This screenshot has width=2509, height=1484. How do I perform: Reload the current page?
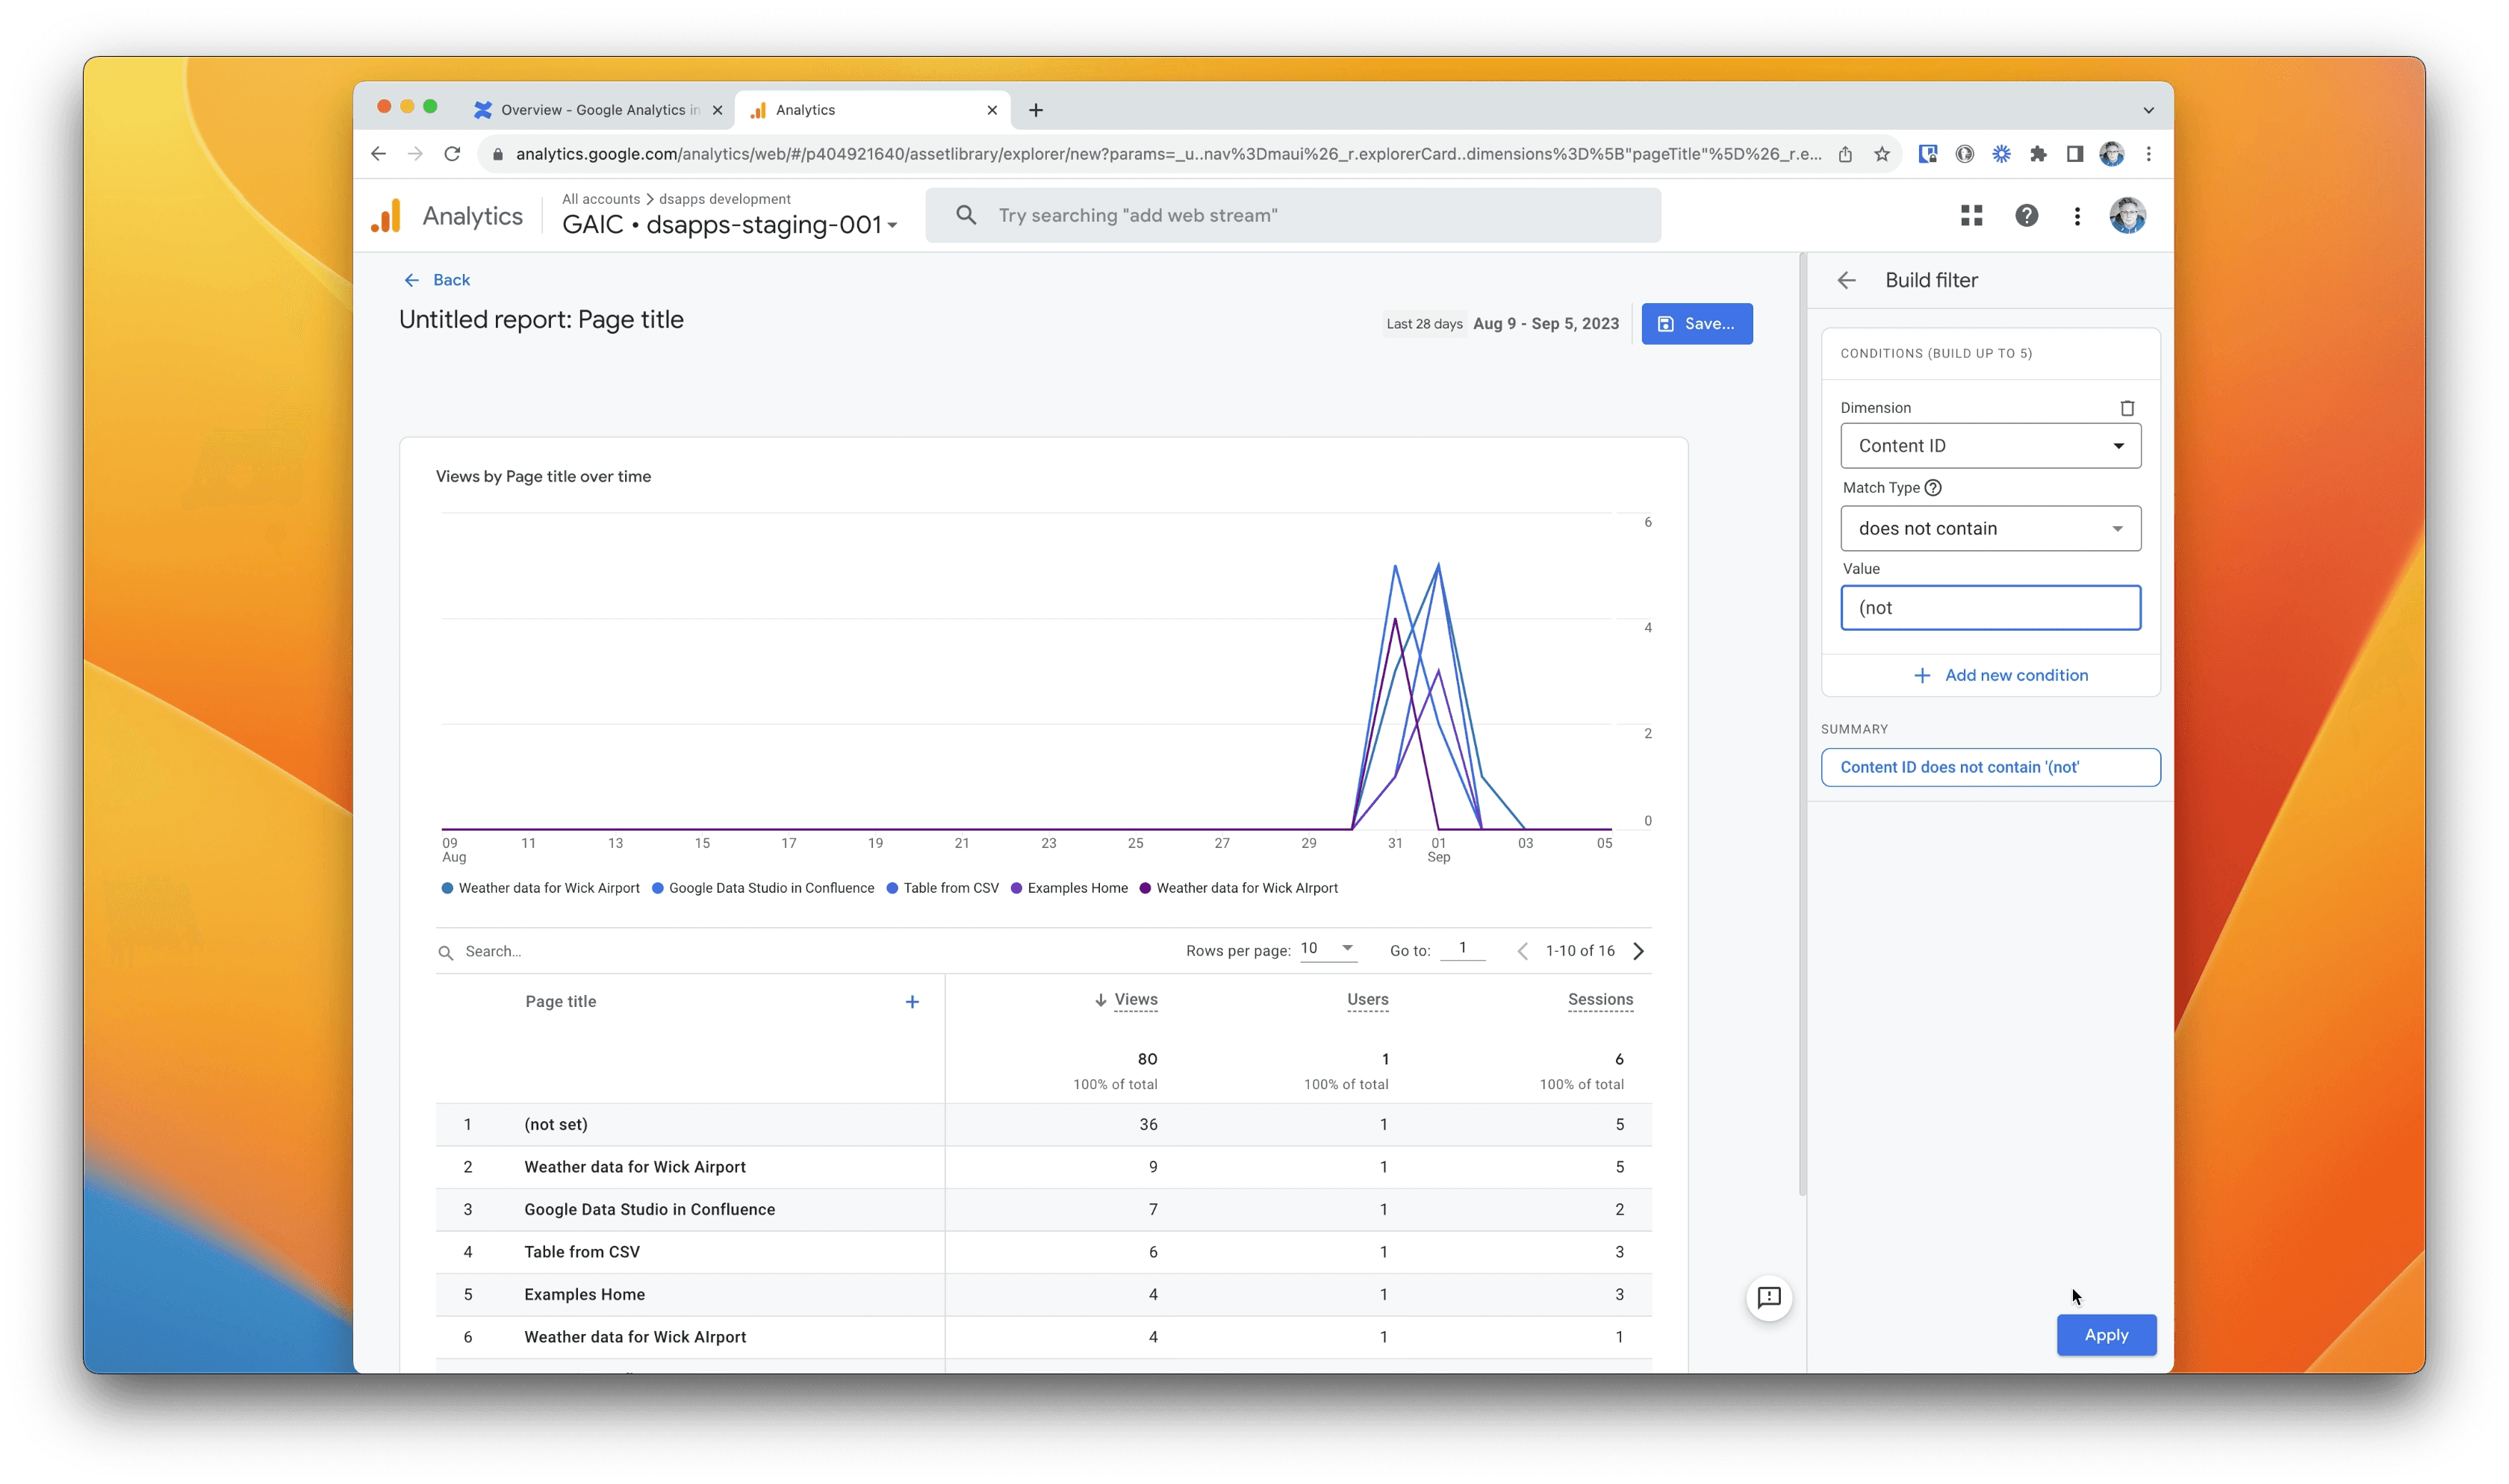[x=452, y=154]
